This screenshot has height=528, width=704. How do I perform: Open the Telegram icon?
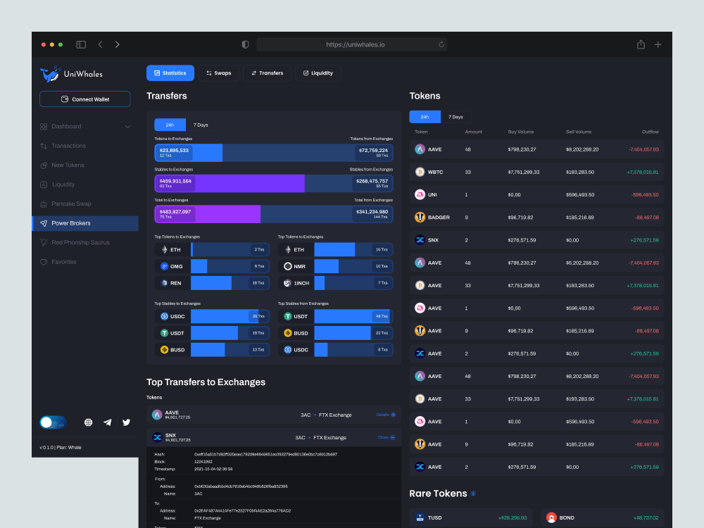point(107,422)
